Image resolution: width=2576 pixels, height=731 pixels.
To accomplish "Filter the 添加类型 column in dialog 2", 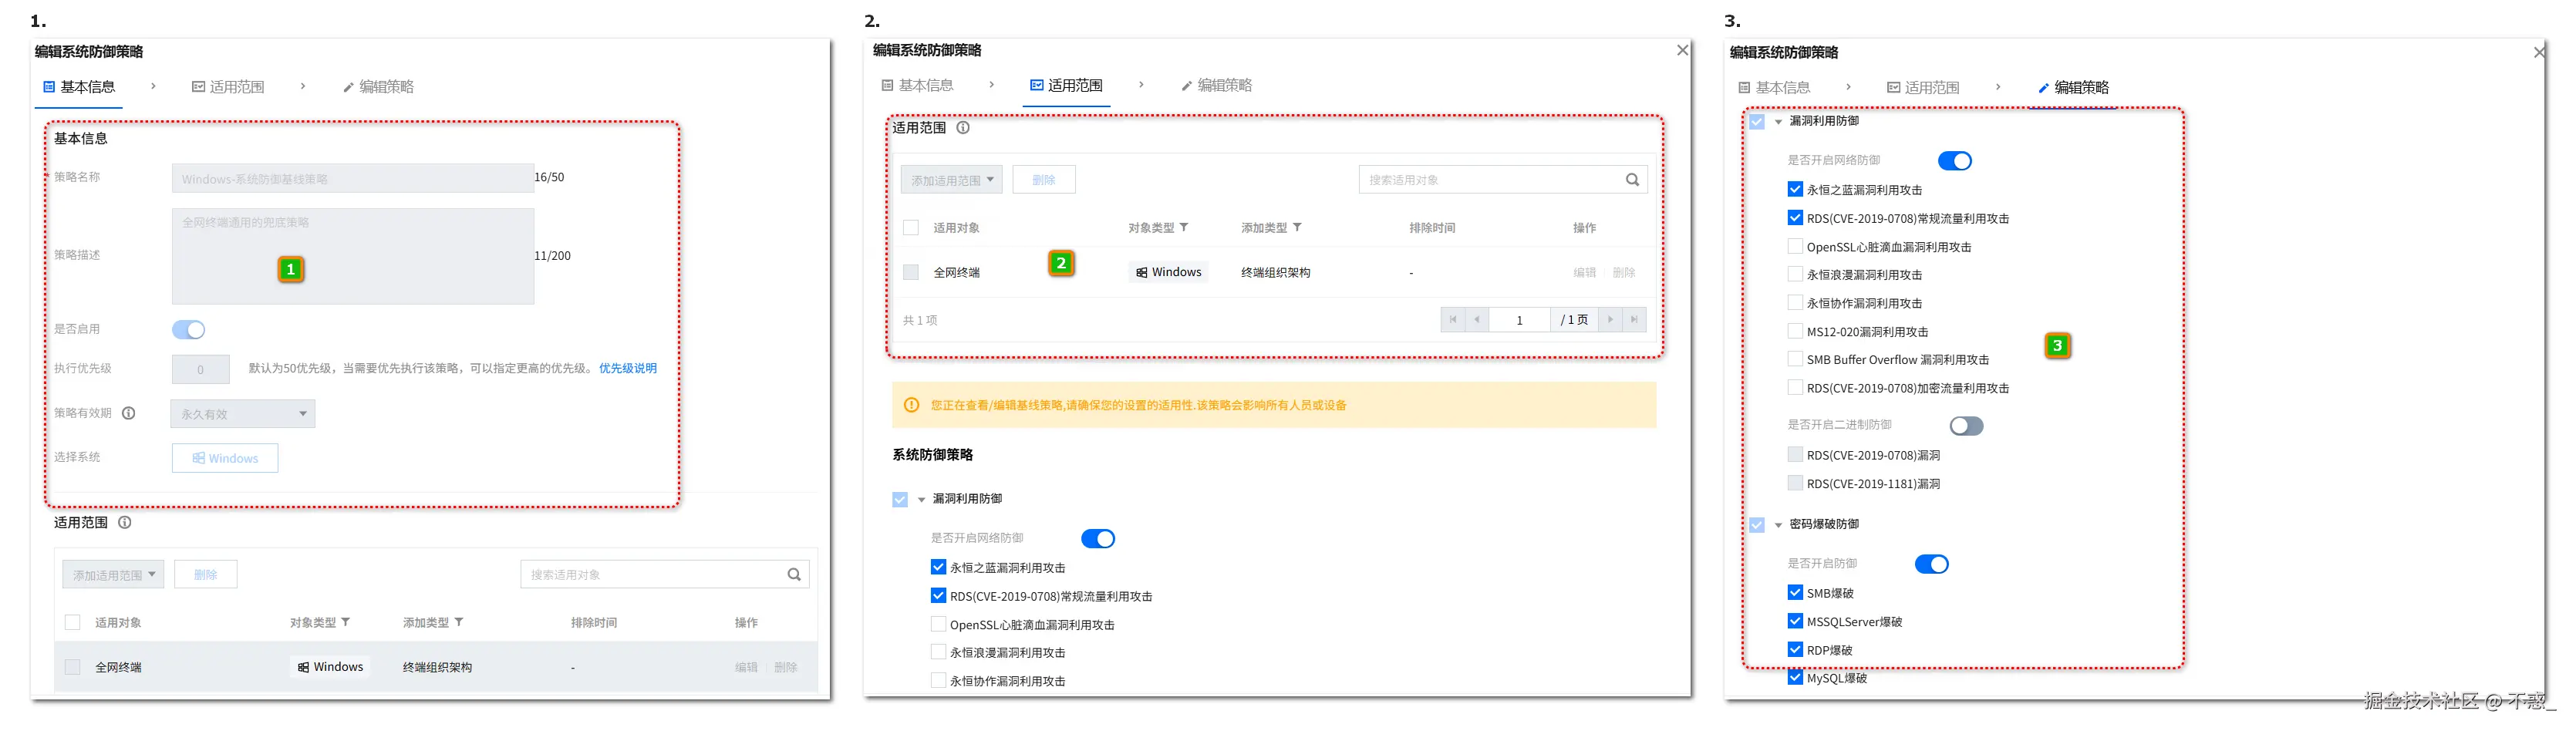I will click(x=1297, y=227).
